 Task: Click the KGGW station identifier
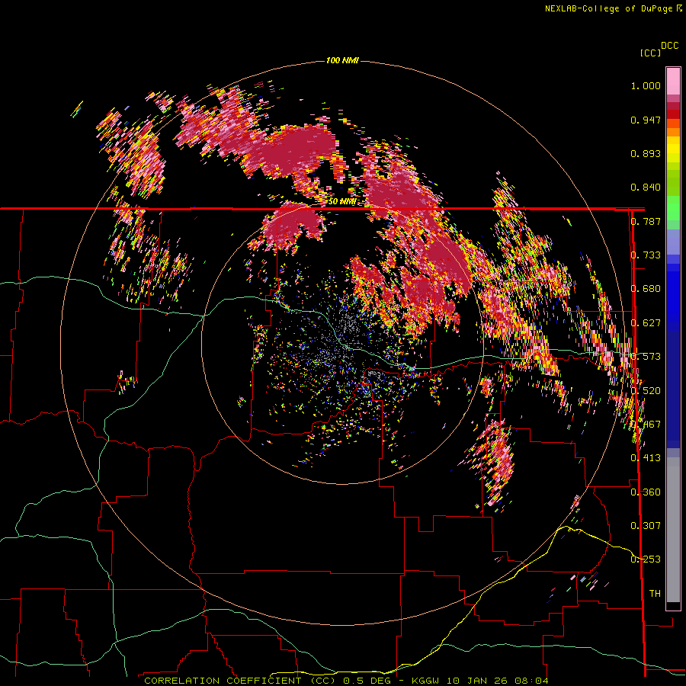point(425,681)
